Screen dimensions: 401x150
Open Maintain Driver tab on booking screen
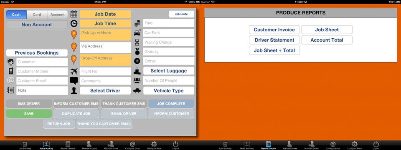point(111,145)
